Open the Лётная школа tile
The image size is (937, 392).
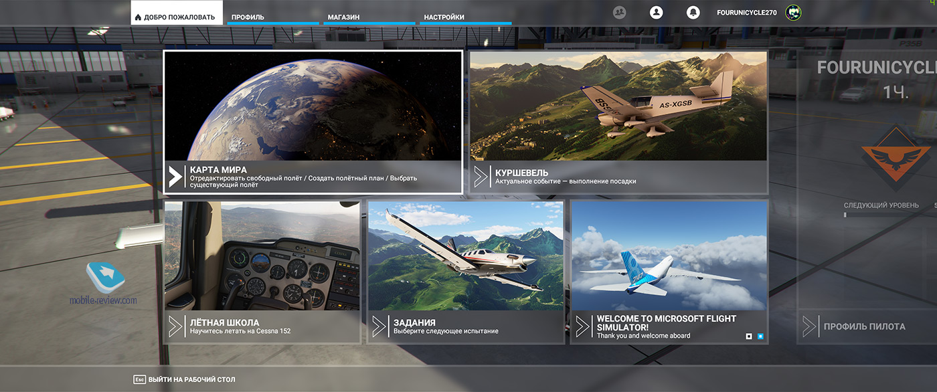(262, 272)
